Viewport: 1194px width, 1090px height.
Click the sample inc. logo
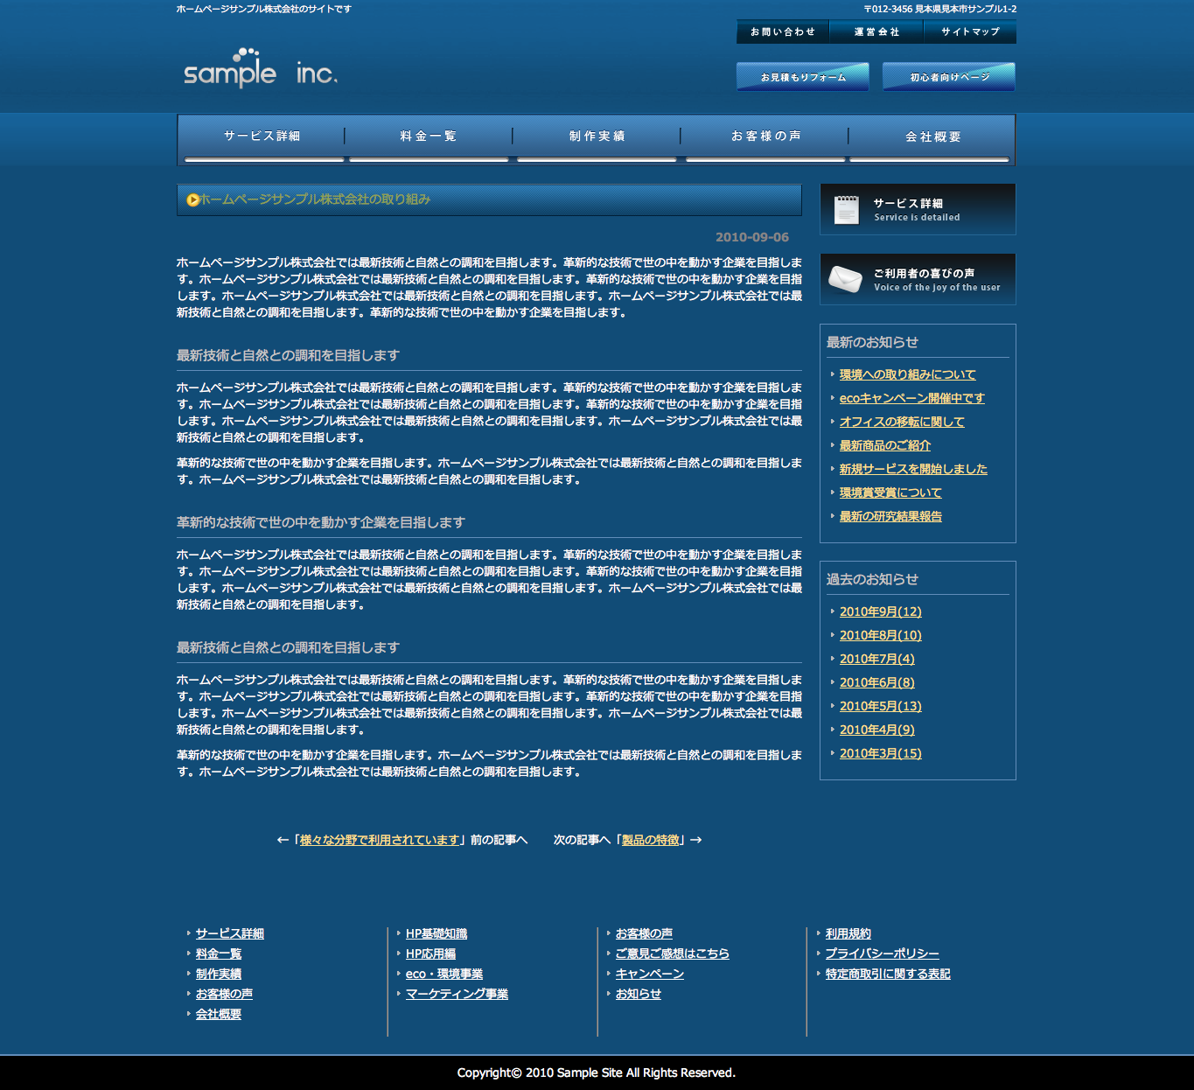(x=260, y=69)
